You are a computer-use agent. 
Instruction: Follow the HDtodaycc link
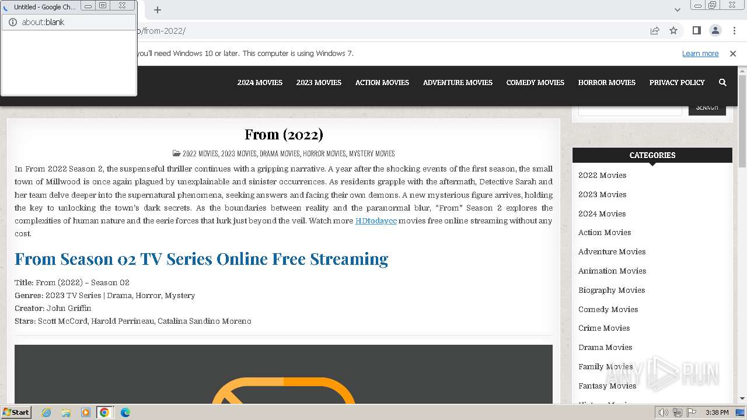coord(376,221)
